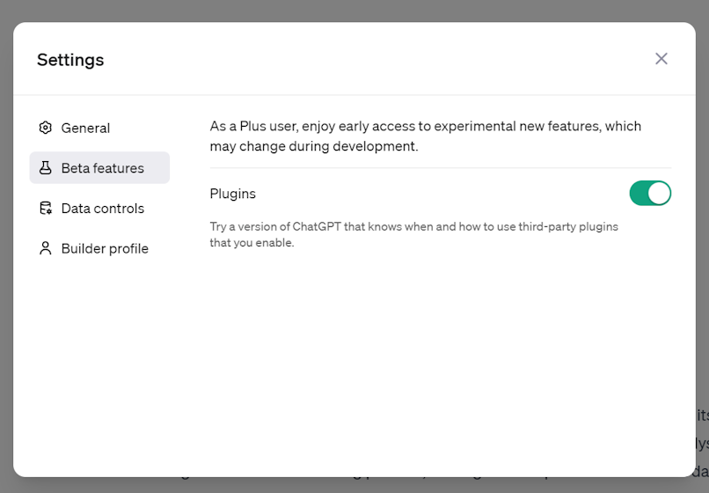Click blank sidebar area under Builder profile
Screen dimensions: 709x493
[x=99, y=362]
